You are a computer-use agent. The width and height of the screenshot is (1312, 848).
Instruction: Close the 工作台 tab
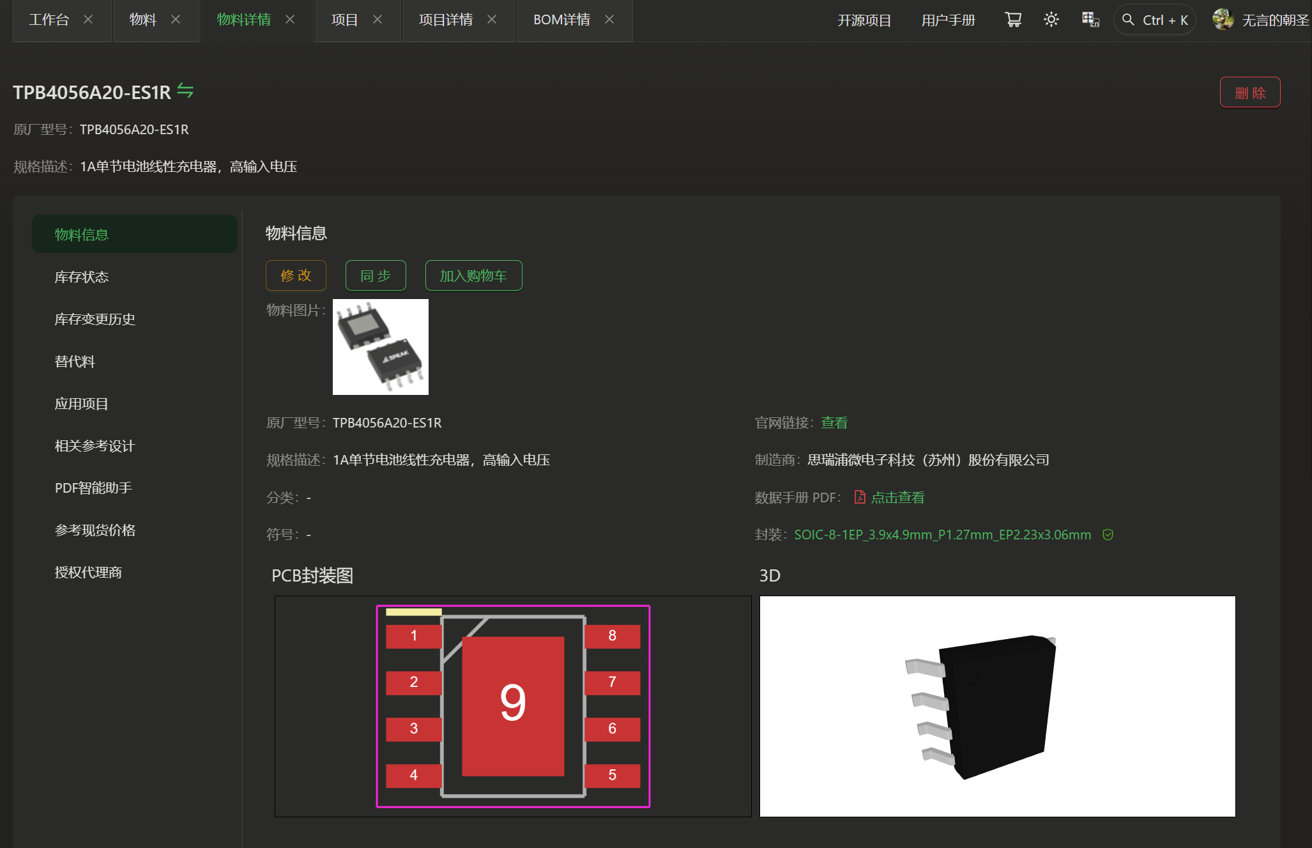click(x=88, y=20)
